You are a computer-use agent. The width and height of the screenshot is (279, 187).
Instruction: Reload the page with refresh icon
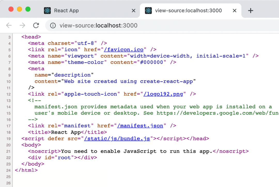36,25
